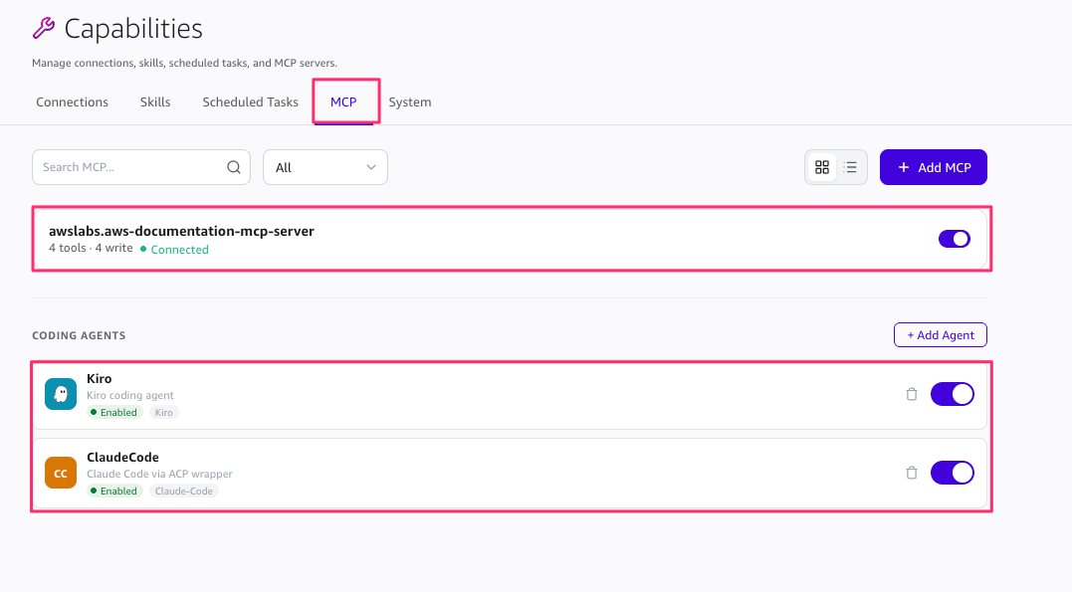Screen dimensions: 1072x592
Task: Click the '4 tools · 4 write' text
Action: click(91, 248)
